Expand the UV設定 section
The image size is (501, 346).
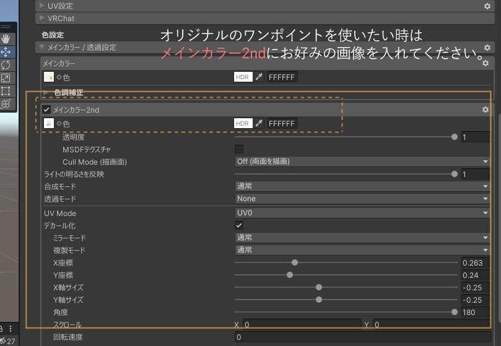[x=41, y=6]
